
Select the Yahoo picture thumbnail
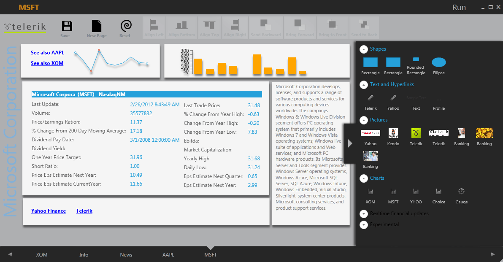[370, 133]
